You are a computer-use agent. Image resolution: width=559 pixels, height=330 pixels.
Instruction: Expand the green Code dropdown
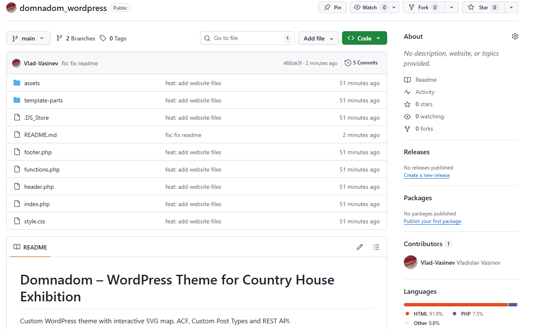coord(364,38)
